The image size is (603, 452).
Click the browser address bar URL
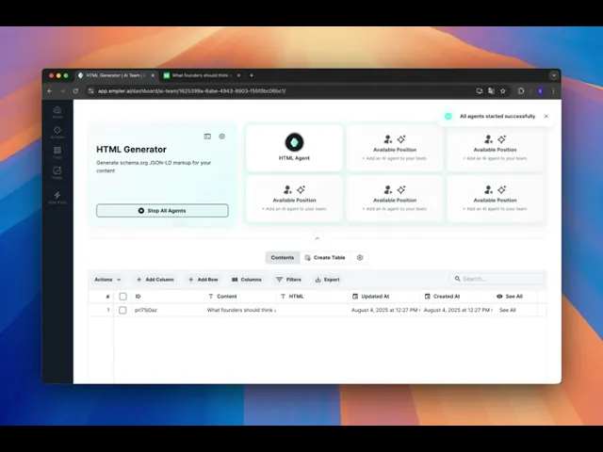click(x=191, y=91)
